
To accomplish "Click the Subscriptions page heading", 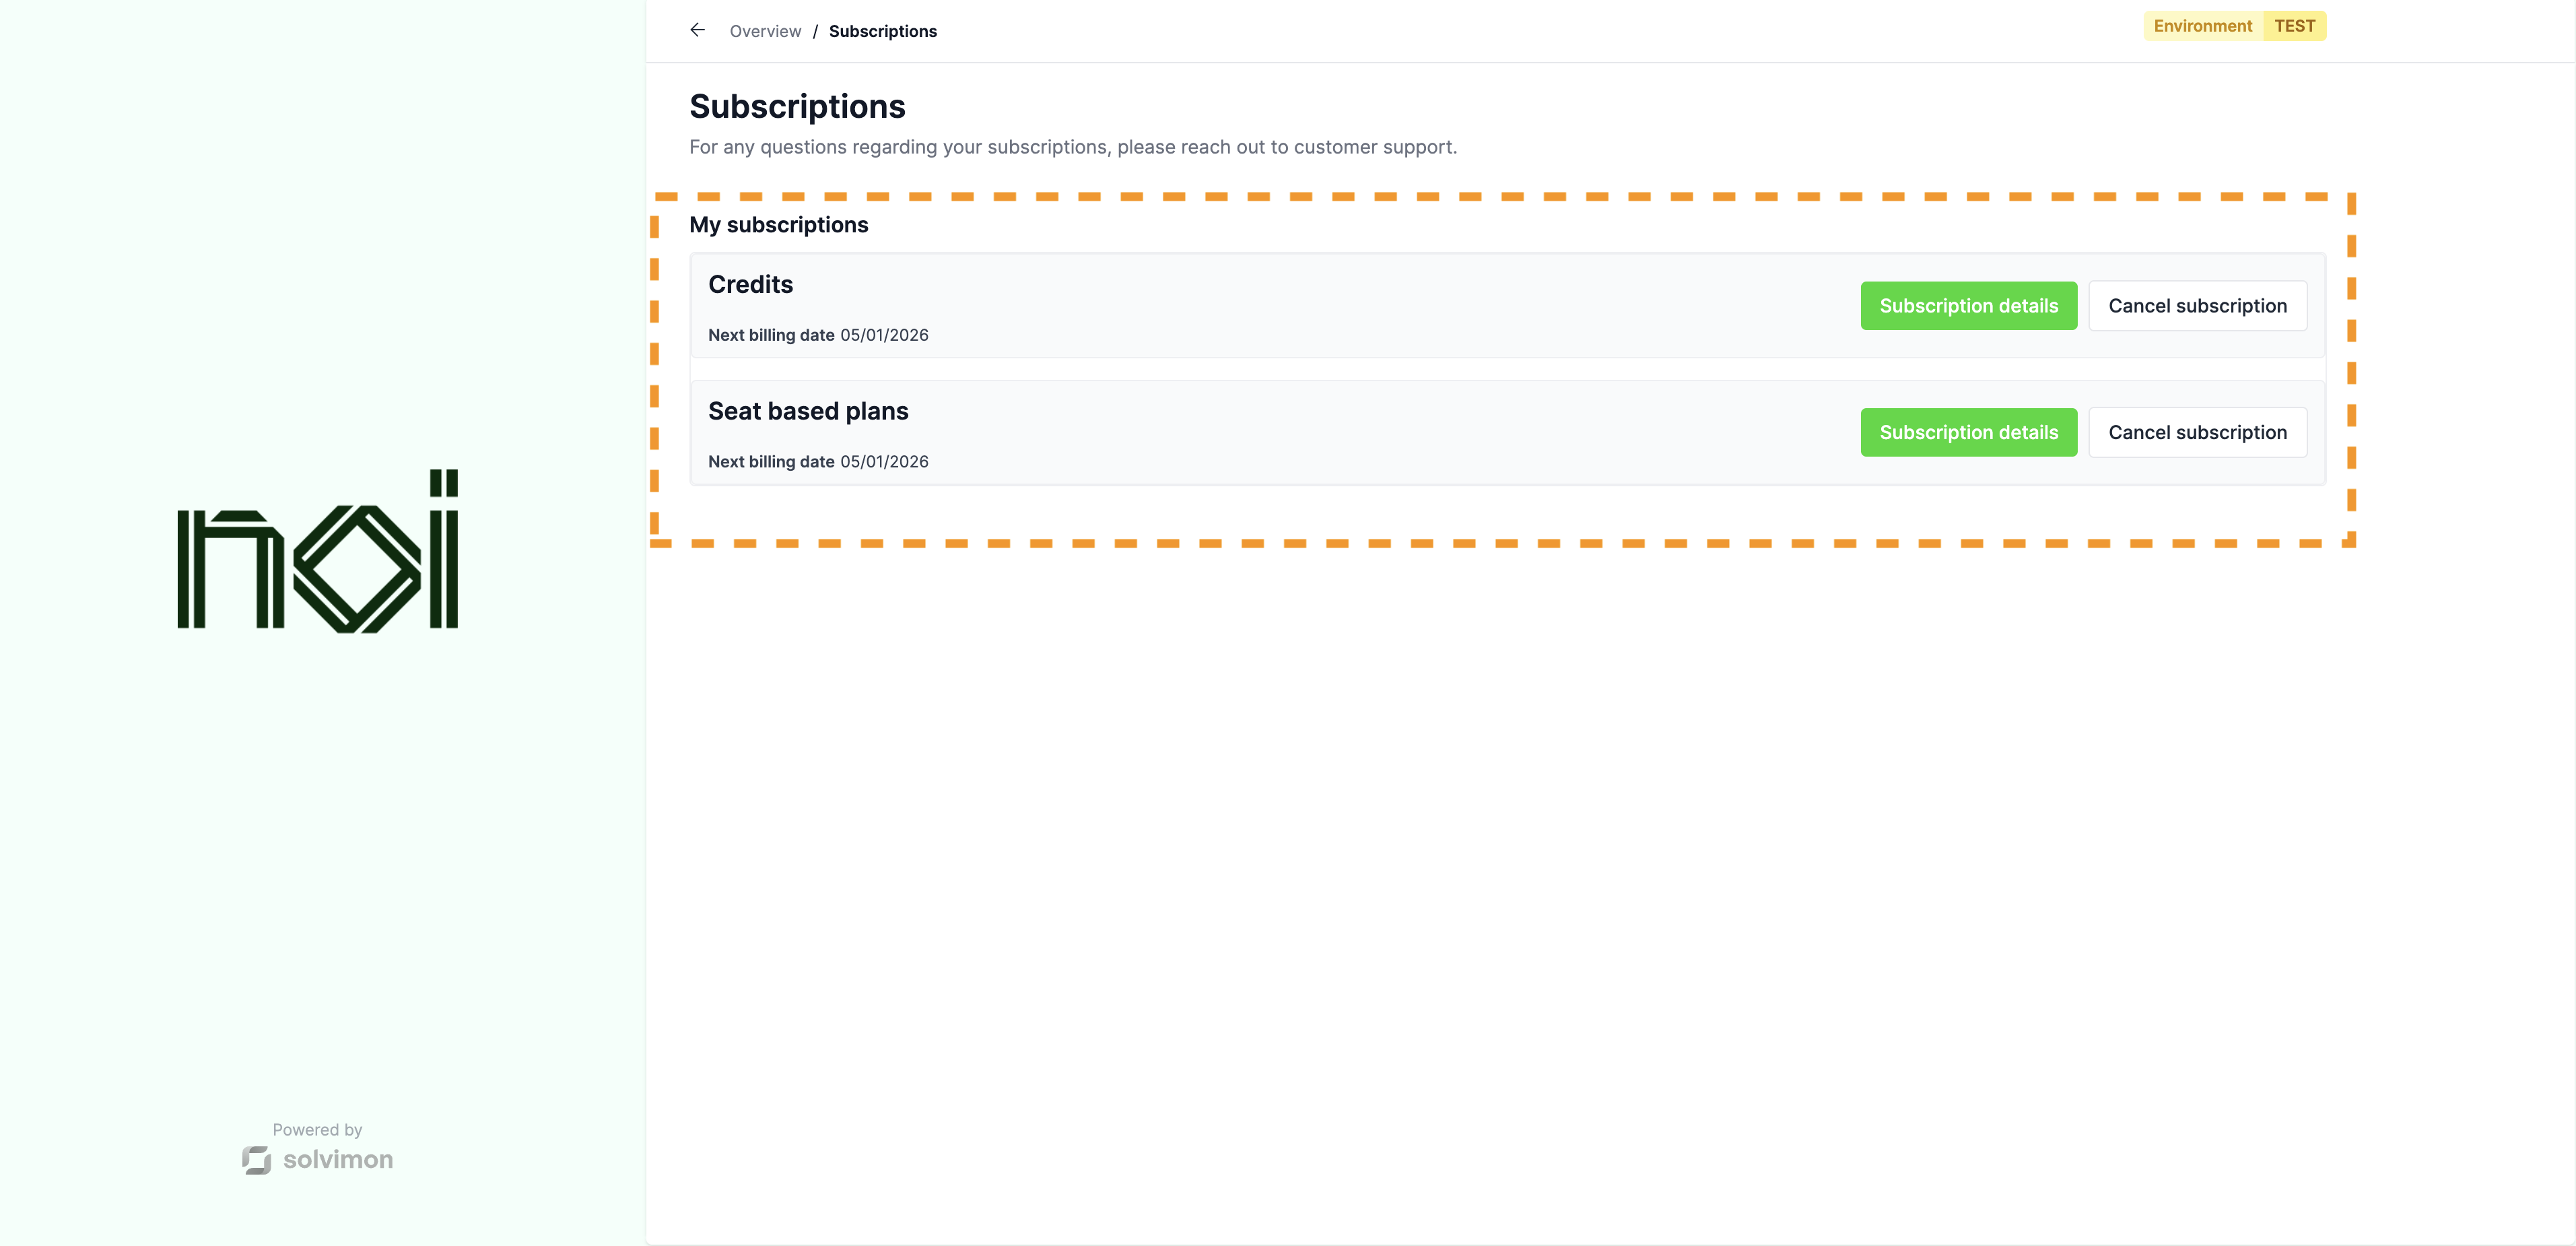I will pos(797,107).
